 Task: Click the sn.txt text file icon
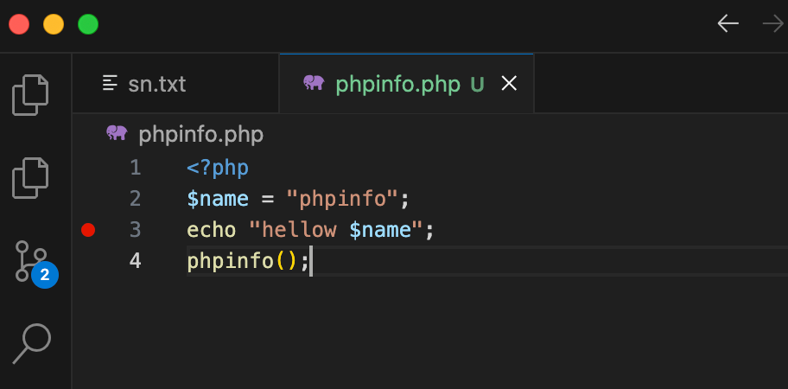pyautogui.click(x=110, y=84)
